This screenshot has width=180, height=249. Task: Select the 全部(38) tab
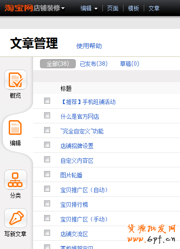pyautogui.click(x=58, y=64)
